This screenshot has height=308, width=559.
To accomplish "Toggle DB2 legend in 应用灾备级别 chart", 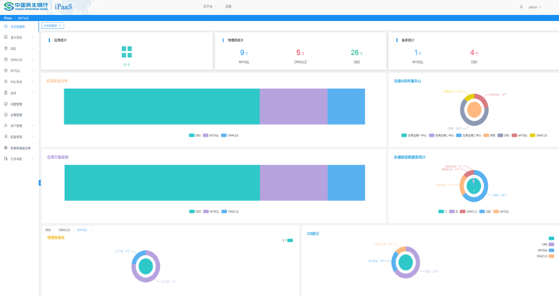I will click(195, 212).
